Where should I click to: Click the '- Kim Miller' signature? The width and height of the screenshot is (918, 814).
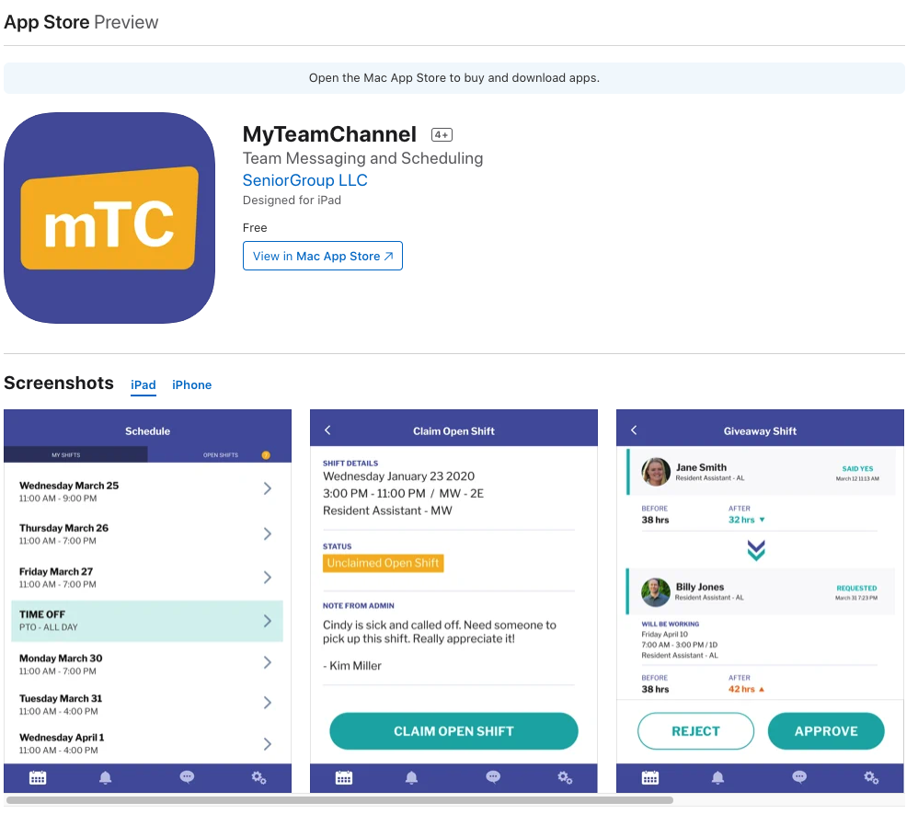pos(352,666)
